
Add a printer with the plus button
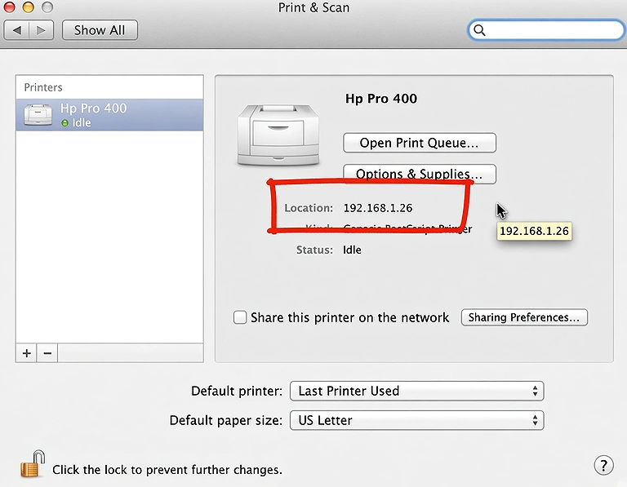coord(26,353)
